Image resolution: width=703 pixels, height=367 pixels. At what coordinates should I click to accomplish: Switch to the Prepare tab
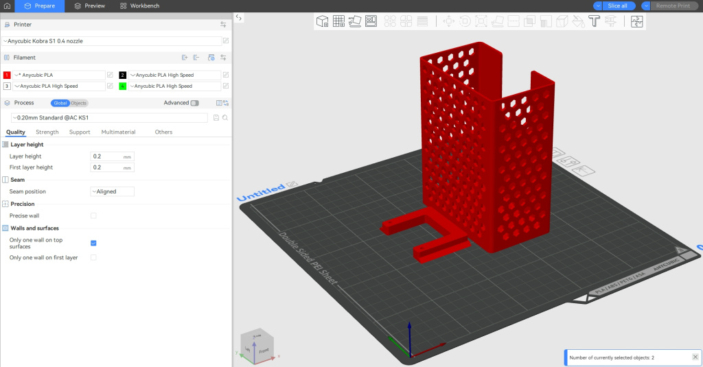(39, 5)
